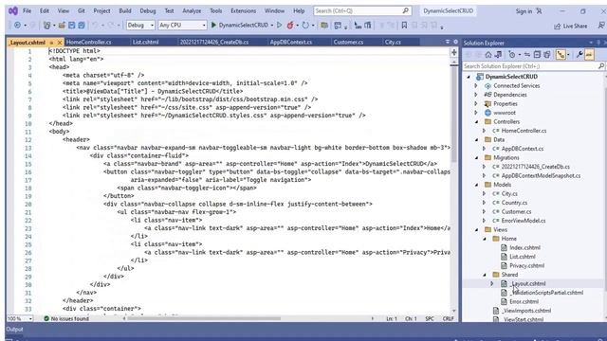The height and width of the screenshot is (341, 607).
Task: Expand the Dependencies node
Action: (476, 95)
